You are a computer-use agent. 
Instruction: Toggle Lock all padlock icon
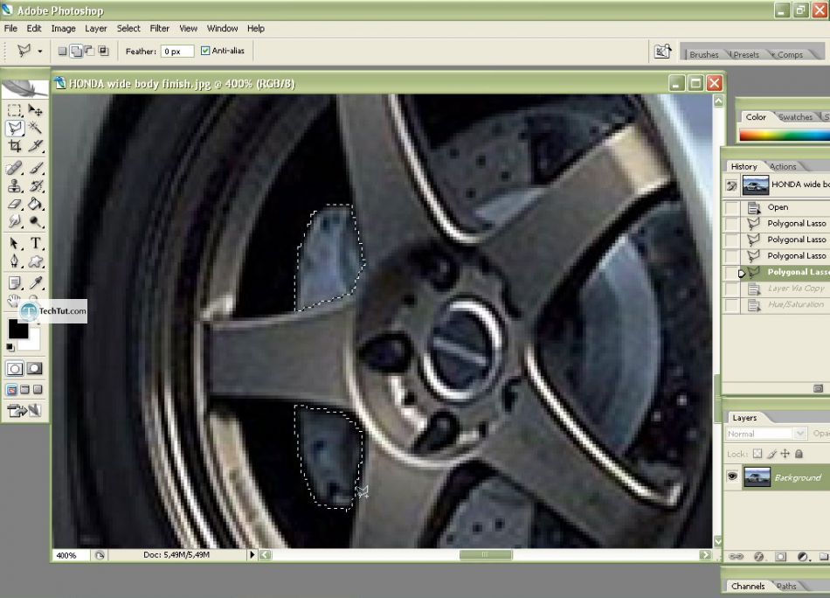pyautogui.click(x=799, y=454)
